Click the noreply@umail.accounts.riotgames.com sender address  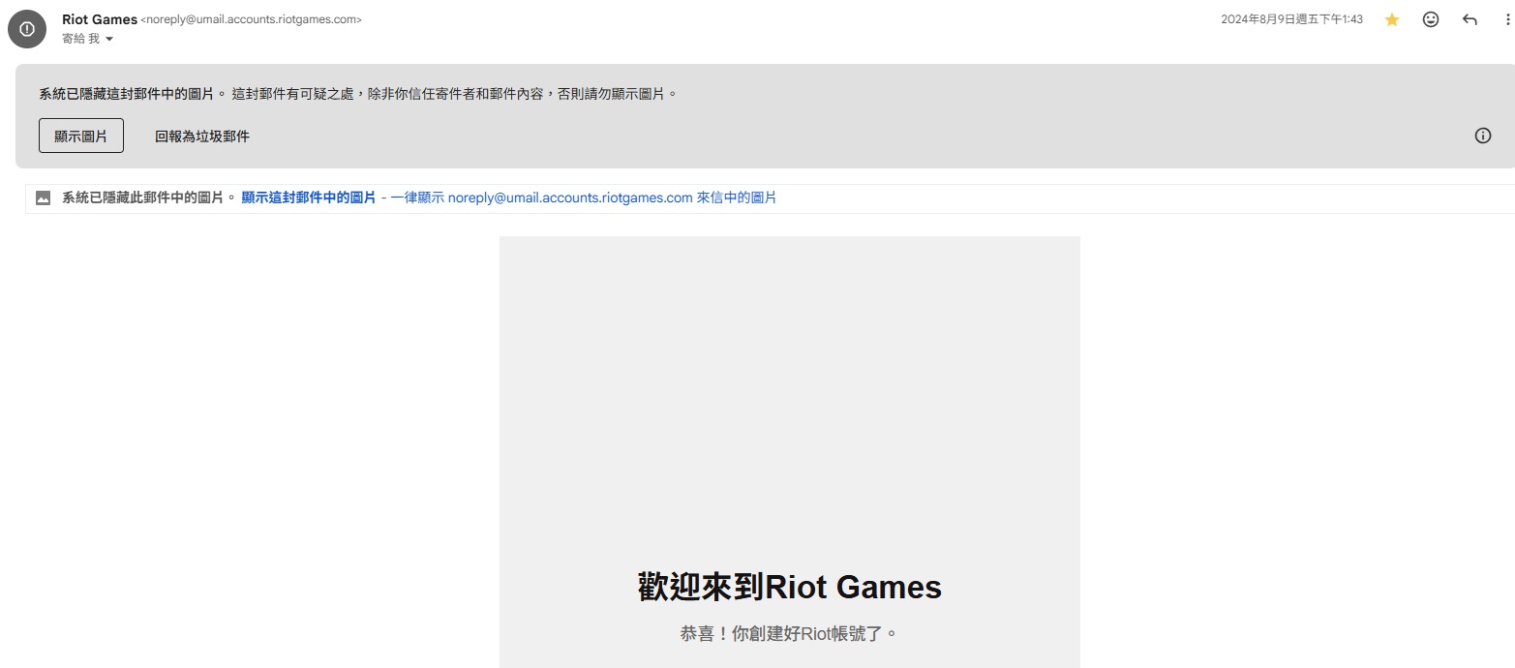252,19
